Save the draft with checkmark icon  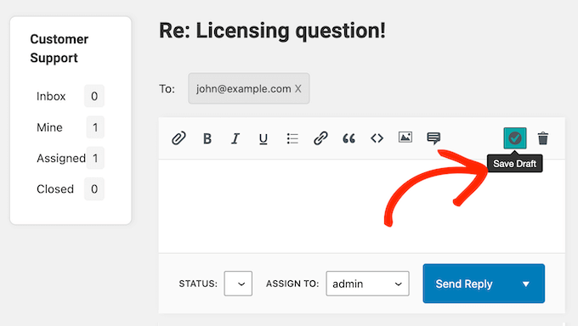pos(515,138)
